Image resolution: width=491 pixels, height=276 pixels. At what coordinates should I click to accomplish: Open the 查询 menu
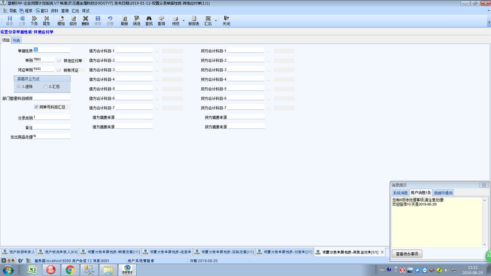pos(65,11)
